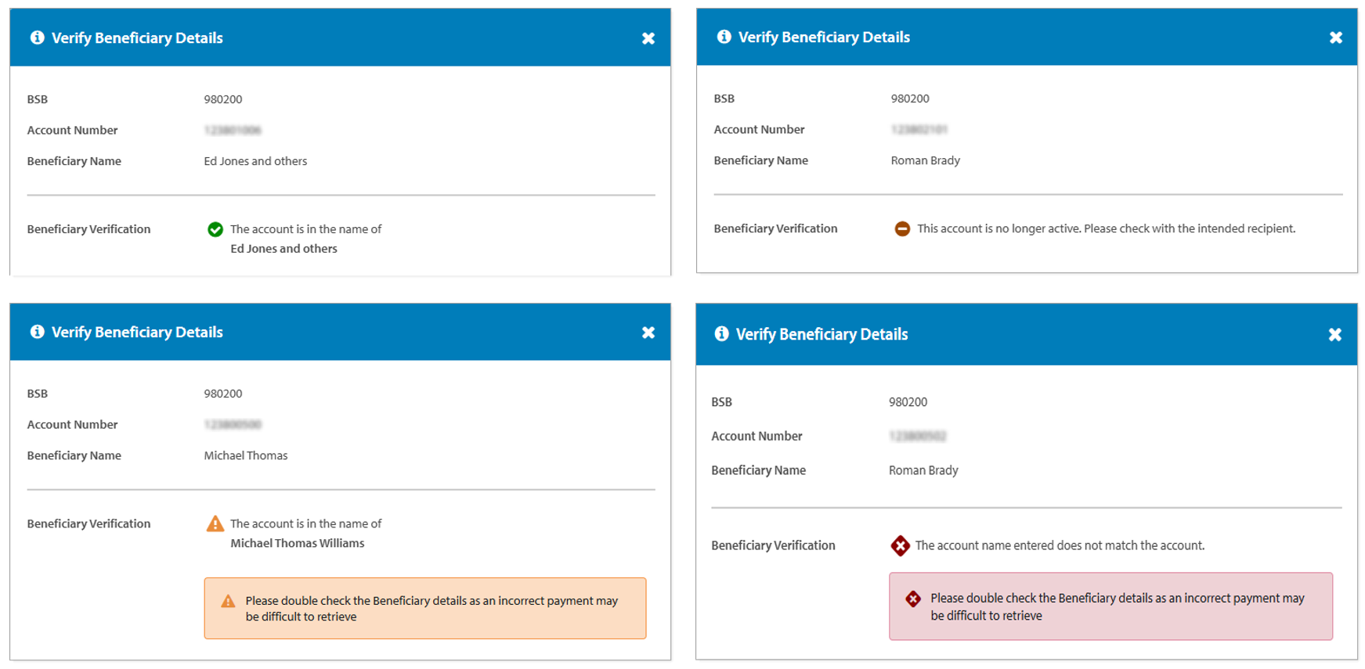Click the warning icon inside the orange banner
This screenshot has height=669, width=1365.
click(x=226, y=601)
